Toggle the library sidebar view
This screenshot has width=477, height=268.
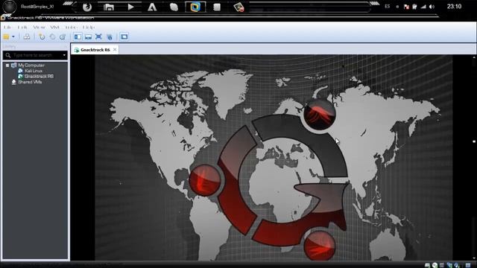click(x=78, y=36)
